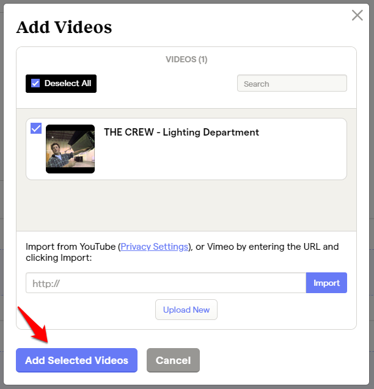Uncheck THE CREW video checkbox
The width and height of the screenshot is (374, 389).
pos(35,128)
